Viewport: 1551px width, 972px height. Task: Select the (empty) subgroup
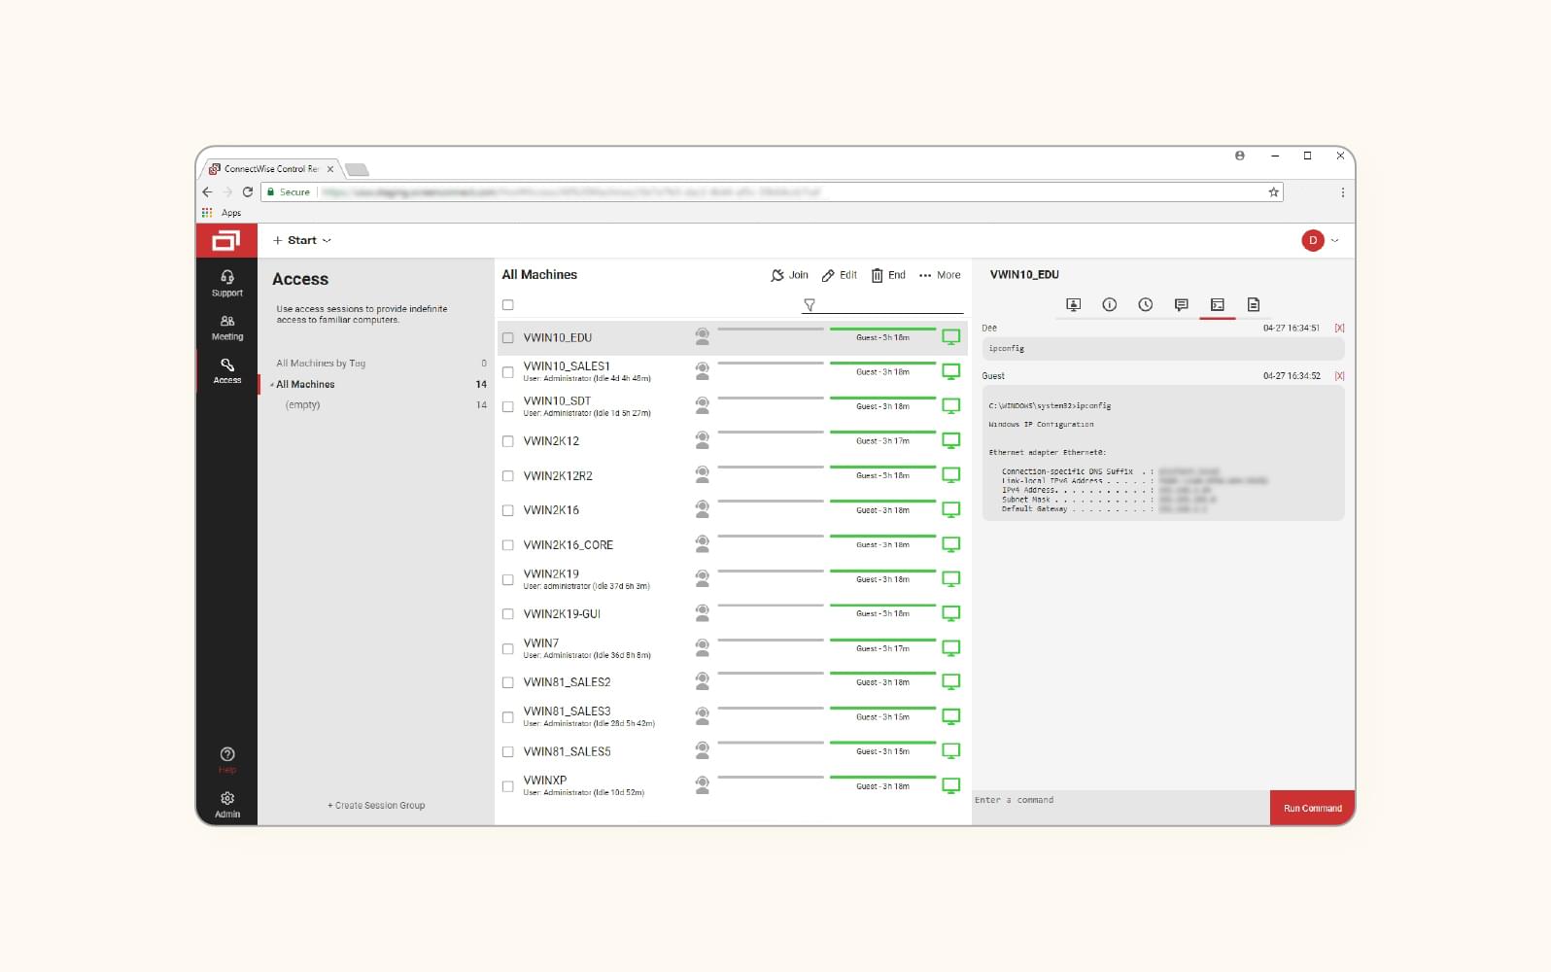pos(302,405)
